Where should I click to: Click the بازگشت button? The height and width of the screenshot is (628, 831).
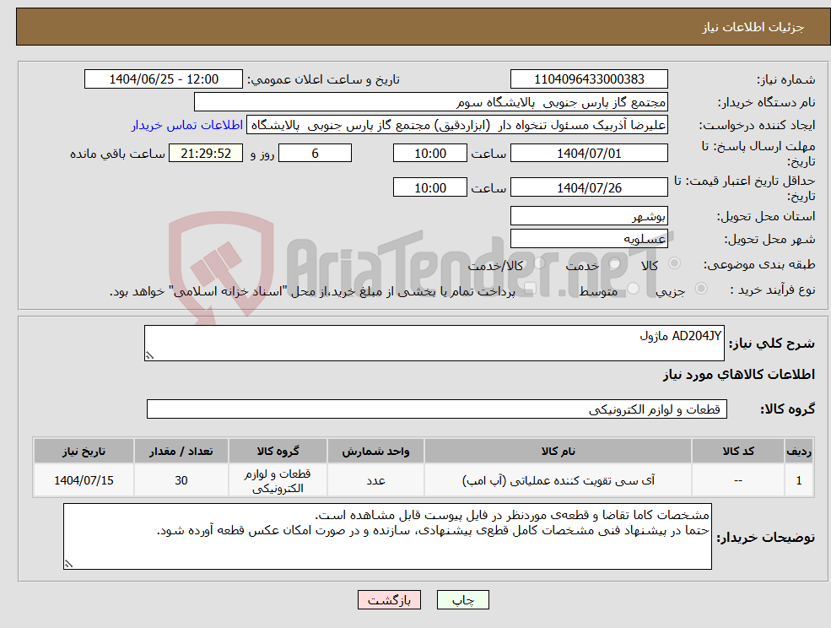pos(389,599)
